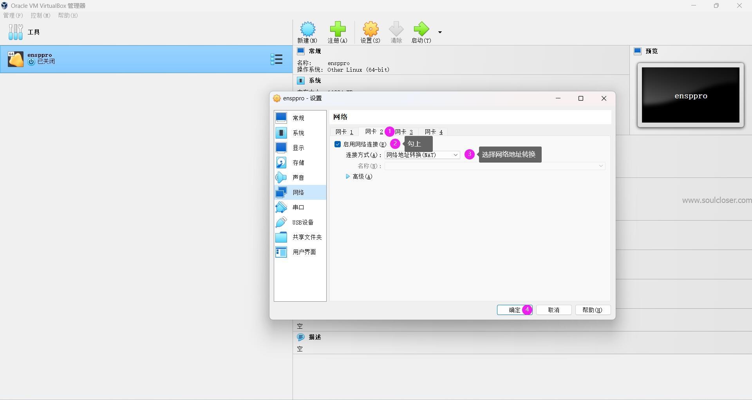Click the 名称 enspro value in details
Image resolution: width=752 pixels, height=400 pixels.
pyautogui.click(x=338, y=63)
